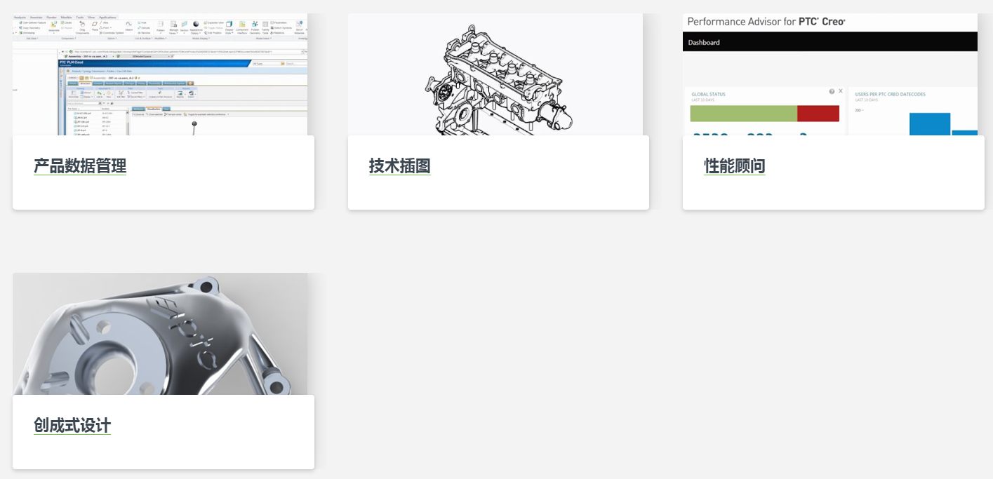Open the 创成式设计 link
This screenshot has height=479, width=993.
72,426
